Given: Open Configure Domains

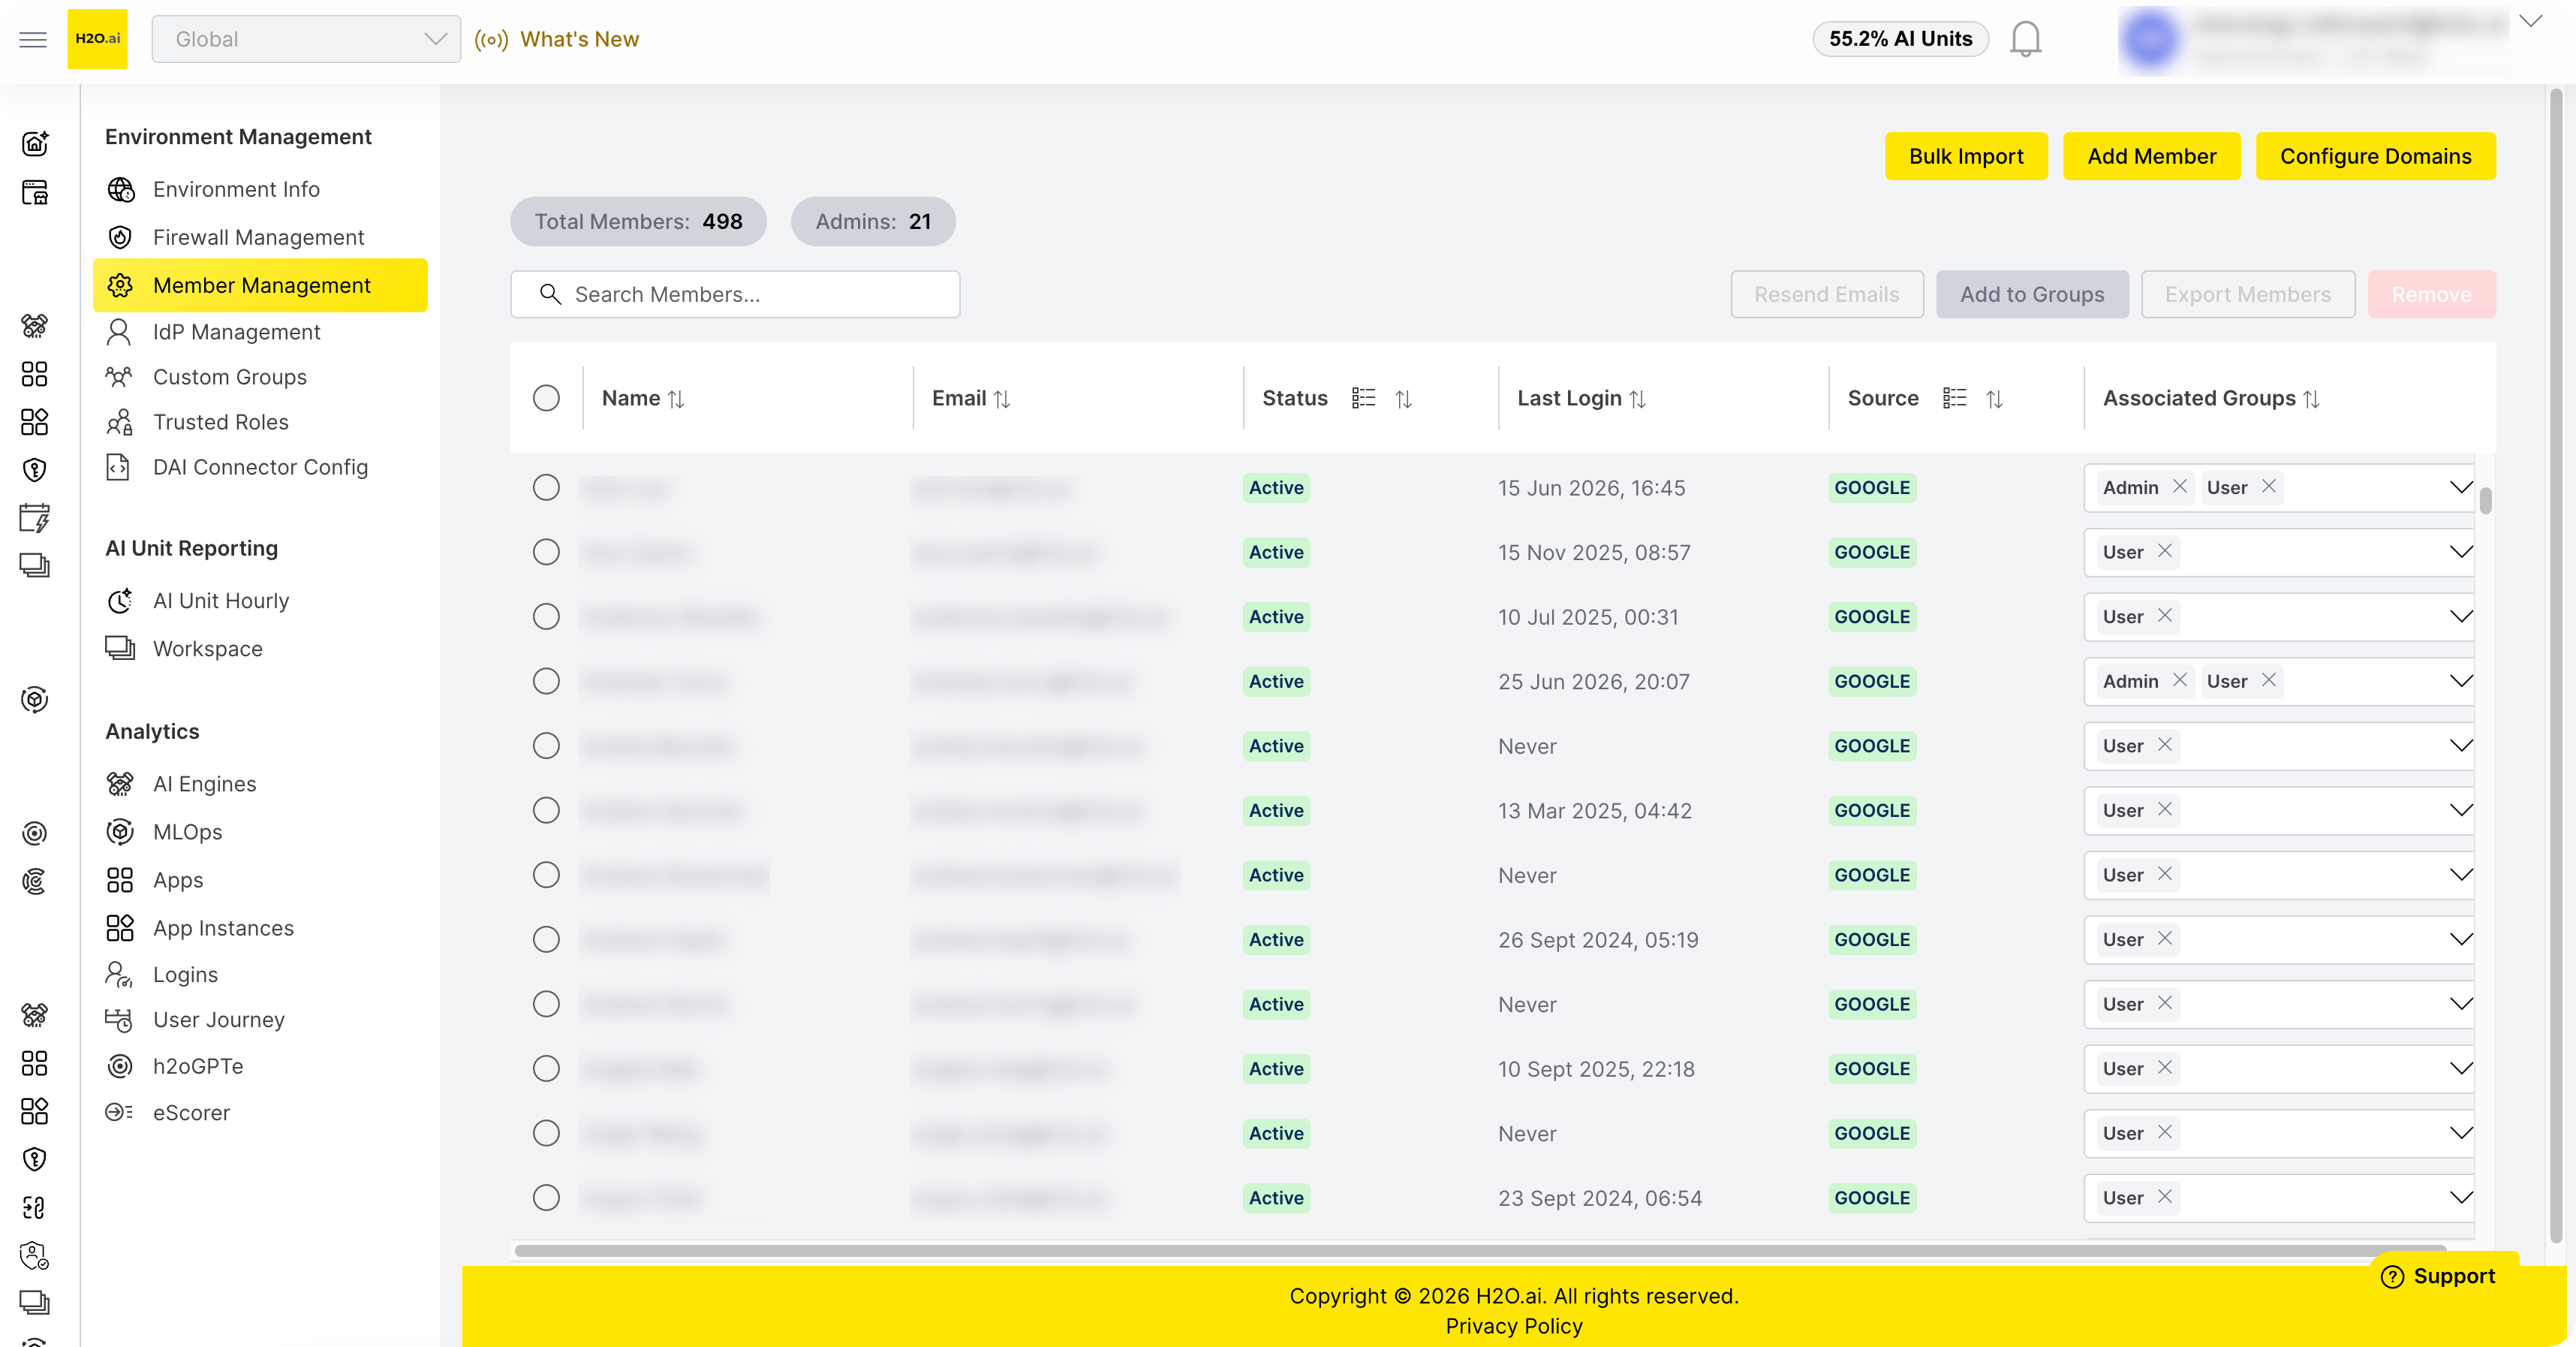Looking at the screenshot, I should pyautogui.click(x=2375, y=156).
